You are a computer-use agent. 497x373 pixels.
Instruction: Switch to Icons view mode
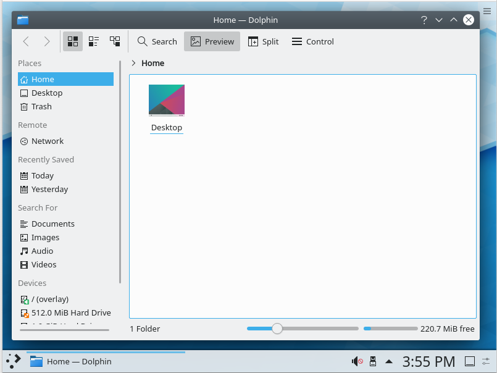[73, 41]
